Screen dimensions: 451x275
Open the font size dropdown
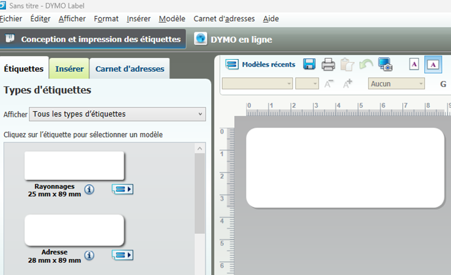tap(307, 83)
